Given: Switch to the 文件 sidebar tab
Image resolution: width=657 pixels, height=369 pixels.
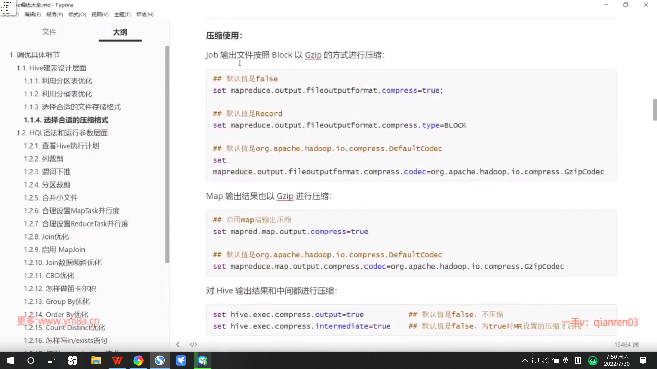Looking at the screenshot, I should click(x=49, y=32).
